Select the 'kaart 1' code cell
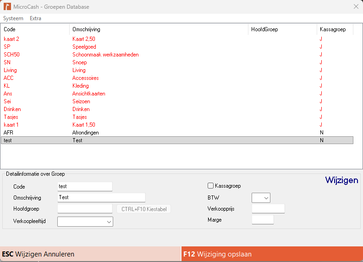 coord(11,125)
